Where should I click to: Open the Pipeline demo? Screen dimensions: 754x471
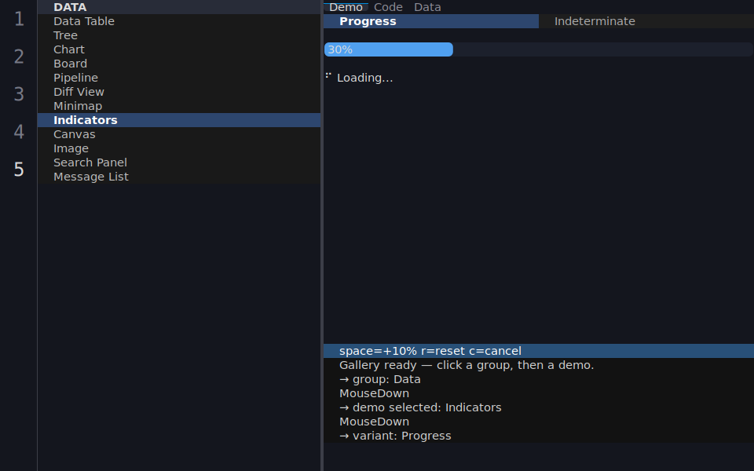pos(179,78)
